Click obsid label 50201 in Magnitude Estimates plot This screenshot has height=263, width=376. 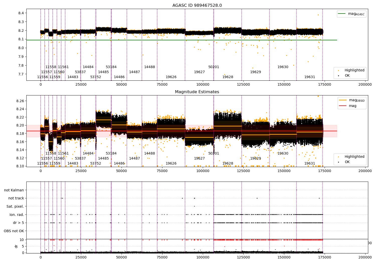coord(214,153)
